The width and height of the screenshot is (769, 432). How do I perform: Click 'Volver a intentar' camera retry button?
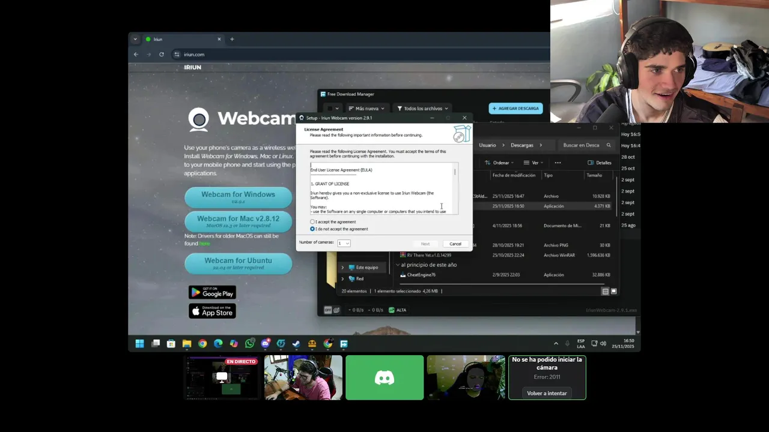tap(547, 393)
